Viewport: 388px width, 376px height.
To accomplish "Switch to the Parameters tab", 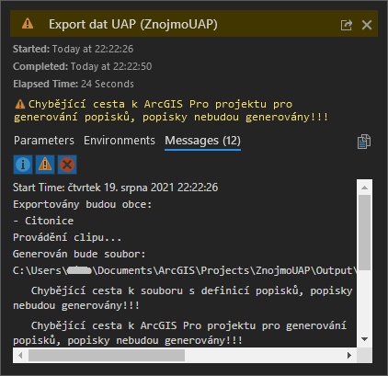I will pyautogui.click(x=44, y=141).
